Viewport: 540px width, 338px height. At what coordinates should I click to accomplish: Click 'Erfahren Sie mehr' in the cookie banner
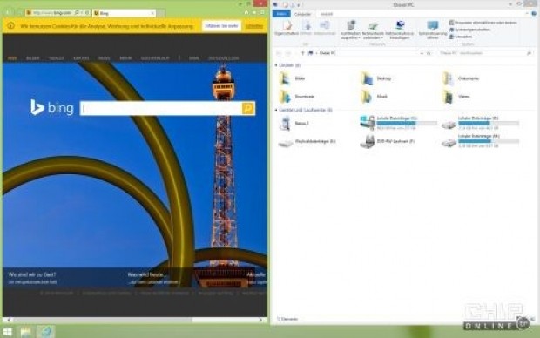(221, 26)
